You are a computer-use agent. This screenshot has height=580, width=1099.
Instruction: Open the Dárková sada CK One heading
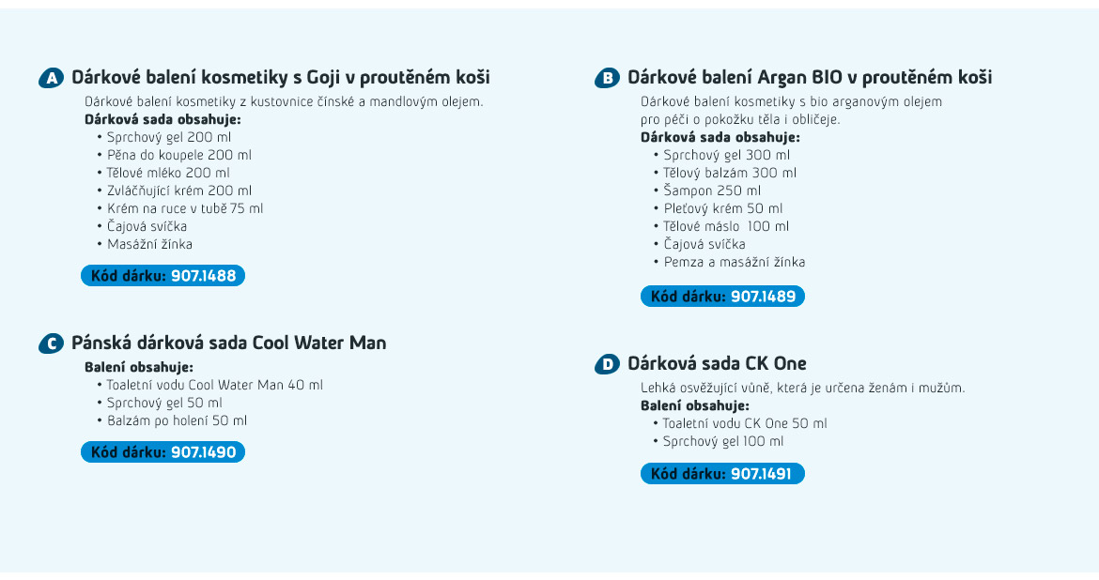[x=717, y=363]
